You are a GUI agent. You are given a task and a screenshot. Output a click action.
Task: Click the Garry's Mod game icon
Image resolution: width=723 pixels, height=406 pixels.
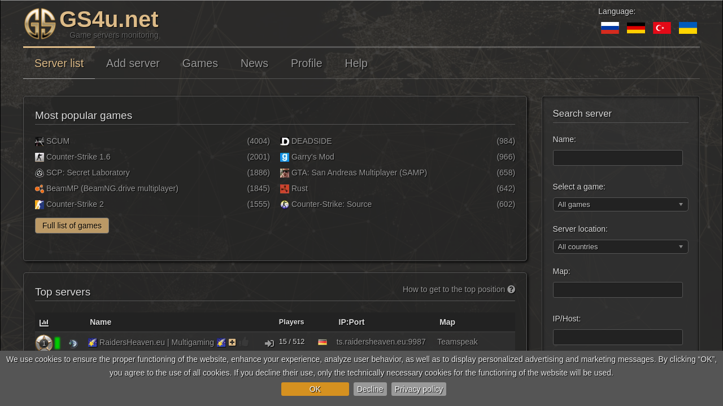coord(285,157)
